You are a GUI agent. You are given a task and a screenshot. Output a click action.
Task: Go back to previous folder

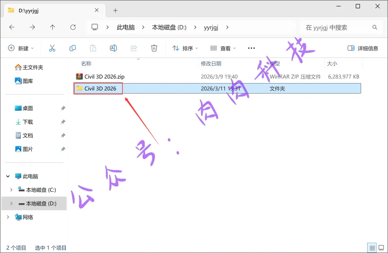click(x=12, y=27)
